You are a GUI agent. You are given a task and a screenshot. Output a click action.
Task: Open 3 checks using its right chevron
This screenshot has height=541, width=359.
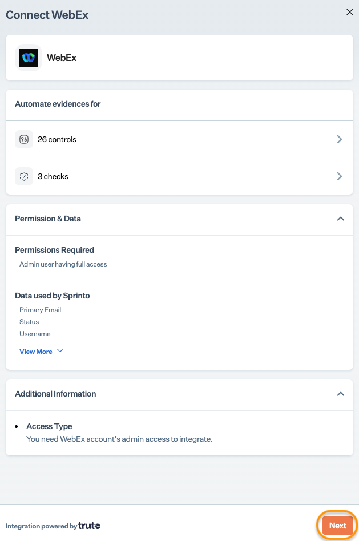(x=340, y=176)
